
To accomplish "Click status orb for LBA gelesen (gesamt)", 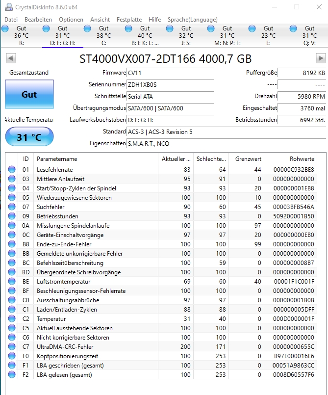I will pos(12,374).
